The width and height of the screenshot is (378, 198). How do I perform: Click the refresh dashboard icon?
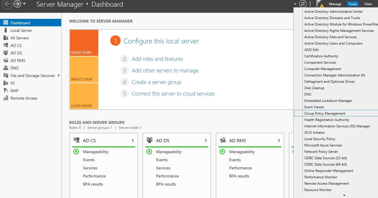(x=303, y=4)
